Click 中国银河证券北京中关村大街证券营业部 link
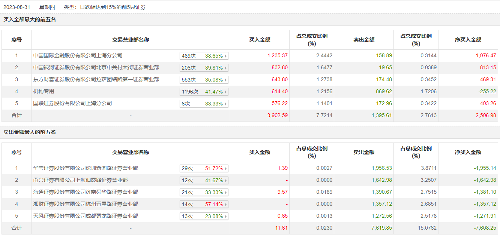500x236 pixels. pyautogui.click(x=96, y=67)
